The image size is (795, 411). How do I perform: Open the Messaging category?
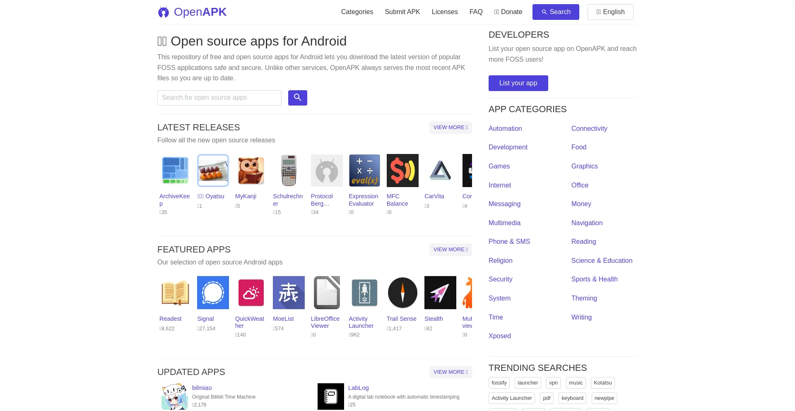click(504, 204)
